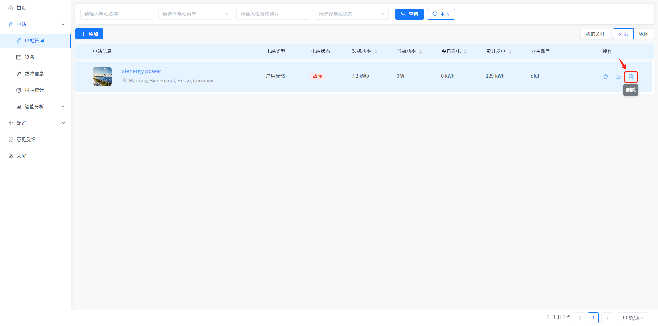
Task: Open the slenergy power station link
Action: 142,71
